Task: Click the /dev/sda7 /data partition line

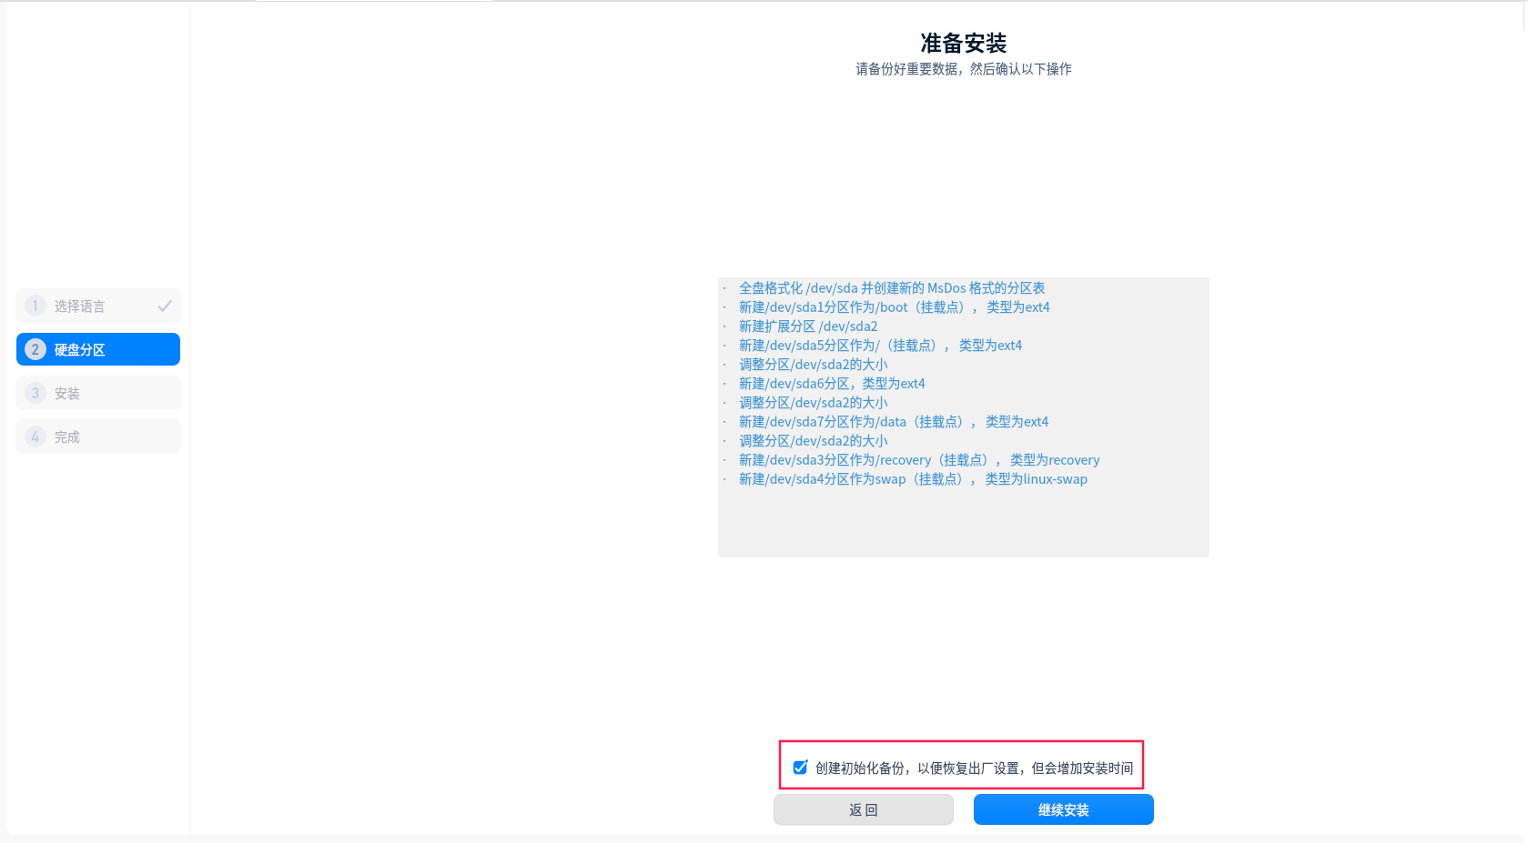Action: click(x=894, y=422)
